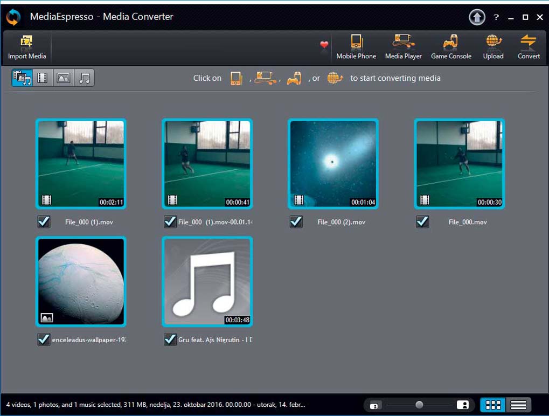The height and width of the screenshot is (416, 549).
Task: Uncheck File_000 (1).mov-00.01.14 checkbox
Action: tap(170, 221)
